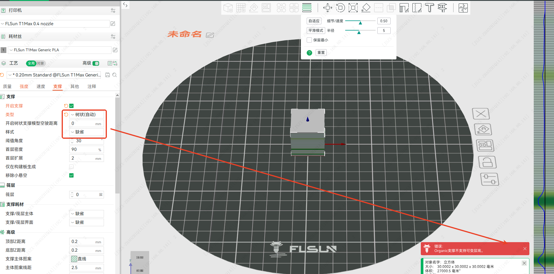Click the save preset floppy disk icon
Screen dimensions: 554x274
click(107, 75)
